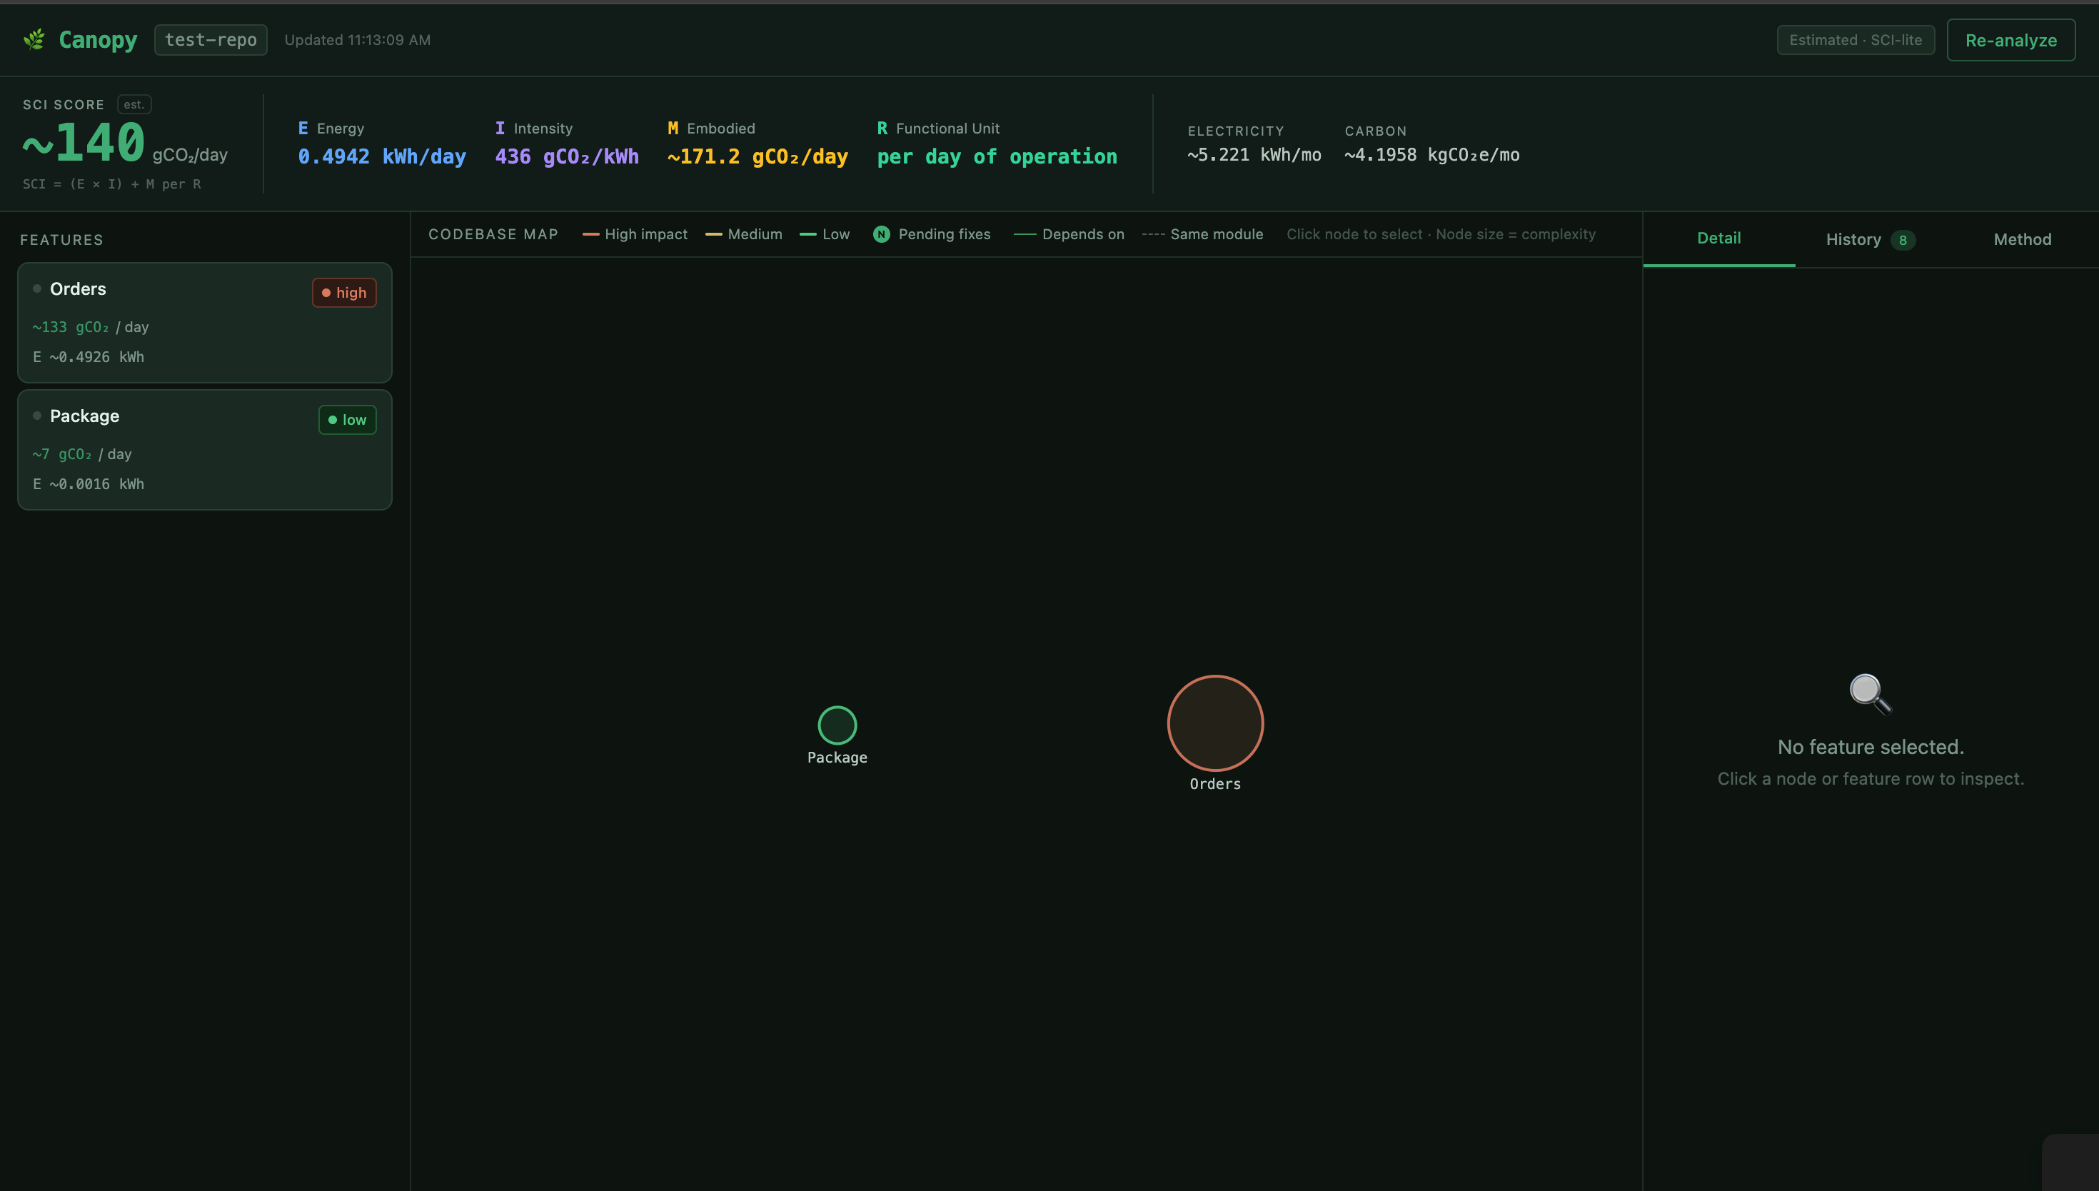Image resolution: width=2099 pixels, height=1191 pixels.
Task: Select the Detail tab
Action: point(1718,238)
